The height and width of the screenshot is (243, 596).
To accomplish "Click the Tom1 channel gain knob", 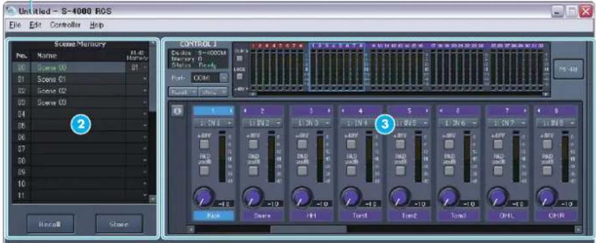I will 349,197.
